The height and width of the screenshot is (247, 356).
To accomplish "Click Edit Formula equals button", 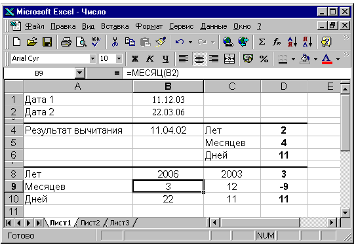I will point(117,73).
